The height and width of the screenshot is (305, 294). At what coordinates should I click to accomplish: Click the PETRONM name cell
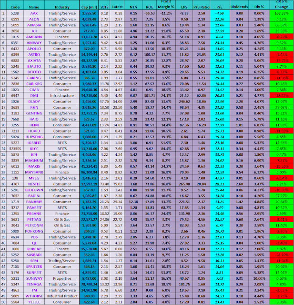tap(34, 225)
